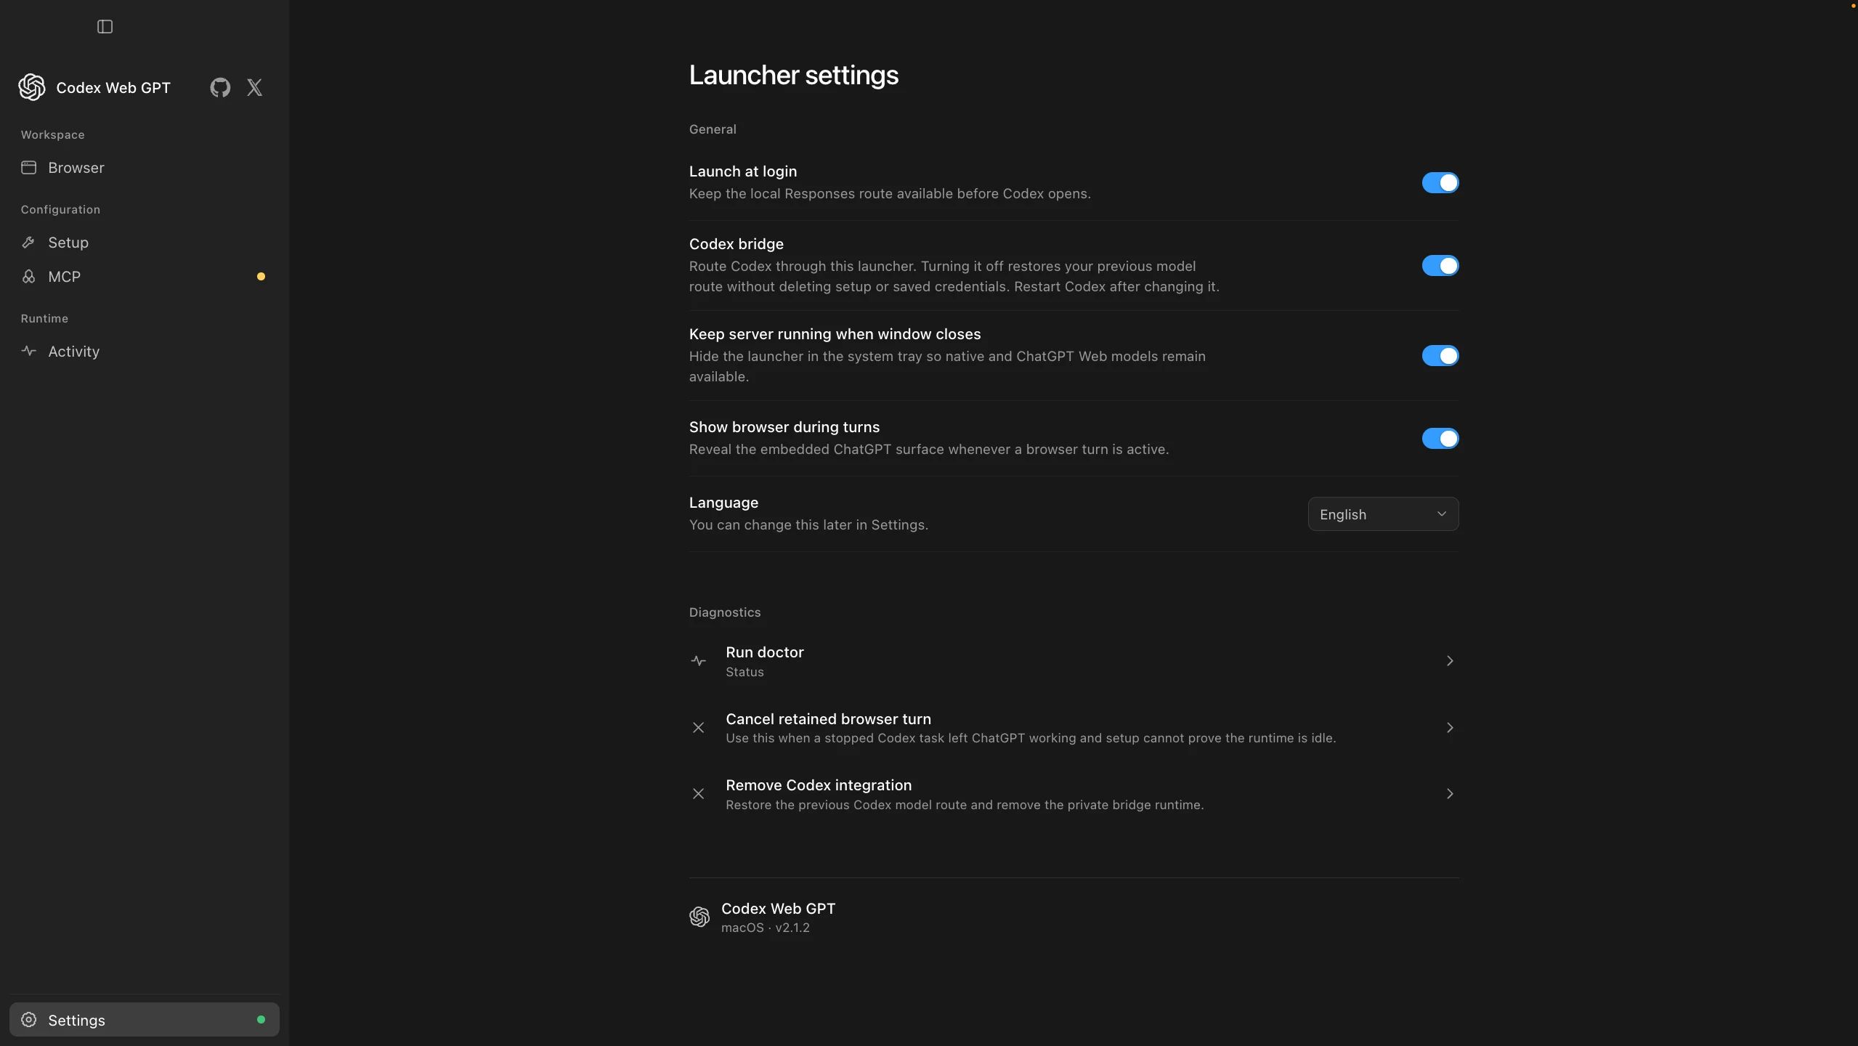Click the Codex Web GPT logo in sidebar

click(32, 87)
